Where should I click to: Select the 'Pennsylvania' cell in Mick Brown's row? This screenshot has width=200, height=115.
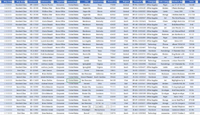coord(99,18)
